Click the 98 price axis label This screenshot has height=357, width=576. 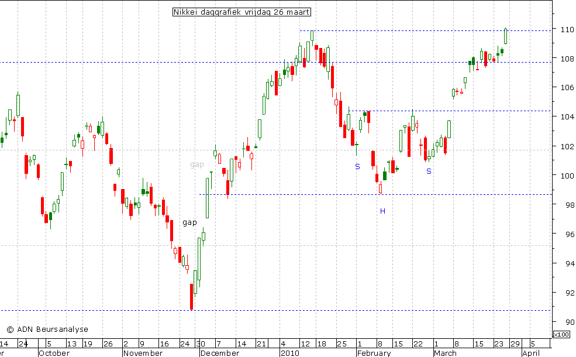click(570, 205)
